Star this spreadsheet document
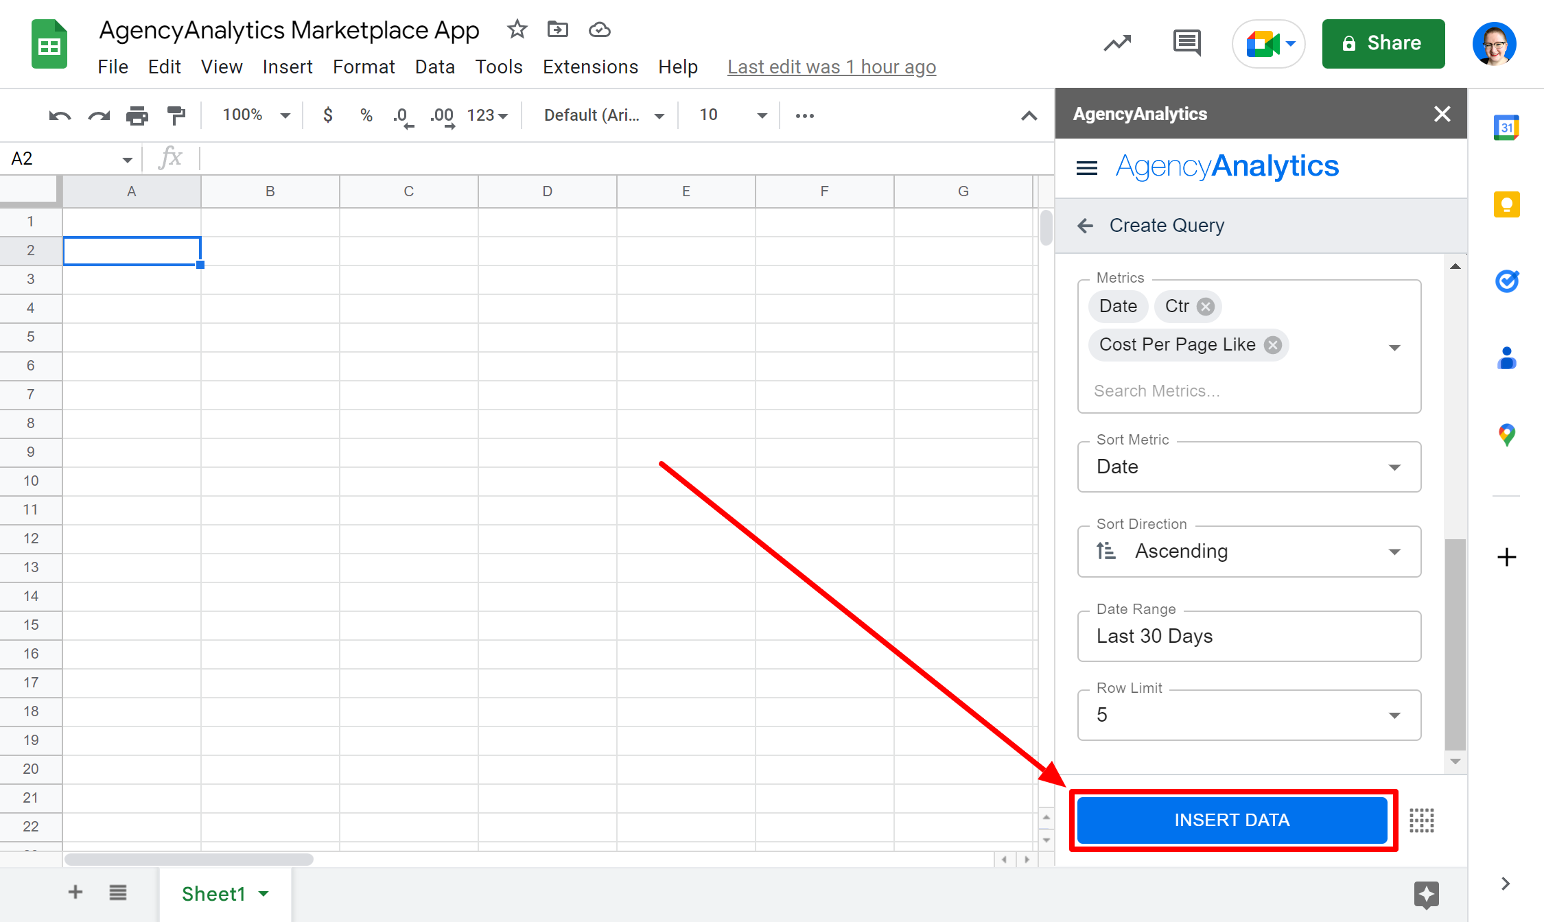 [x=517, y=29]
